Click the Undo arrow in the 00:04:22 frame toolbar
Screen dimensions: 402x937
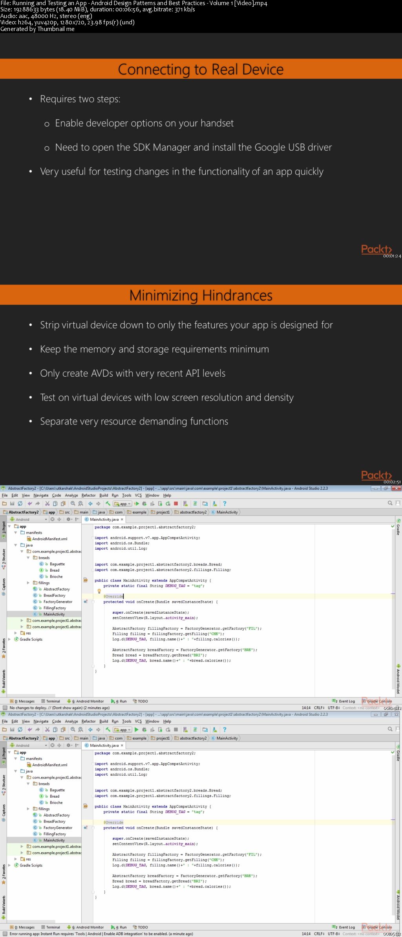tap(30, 503)
